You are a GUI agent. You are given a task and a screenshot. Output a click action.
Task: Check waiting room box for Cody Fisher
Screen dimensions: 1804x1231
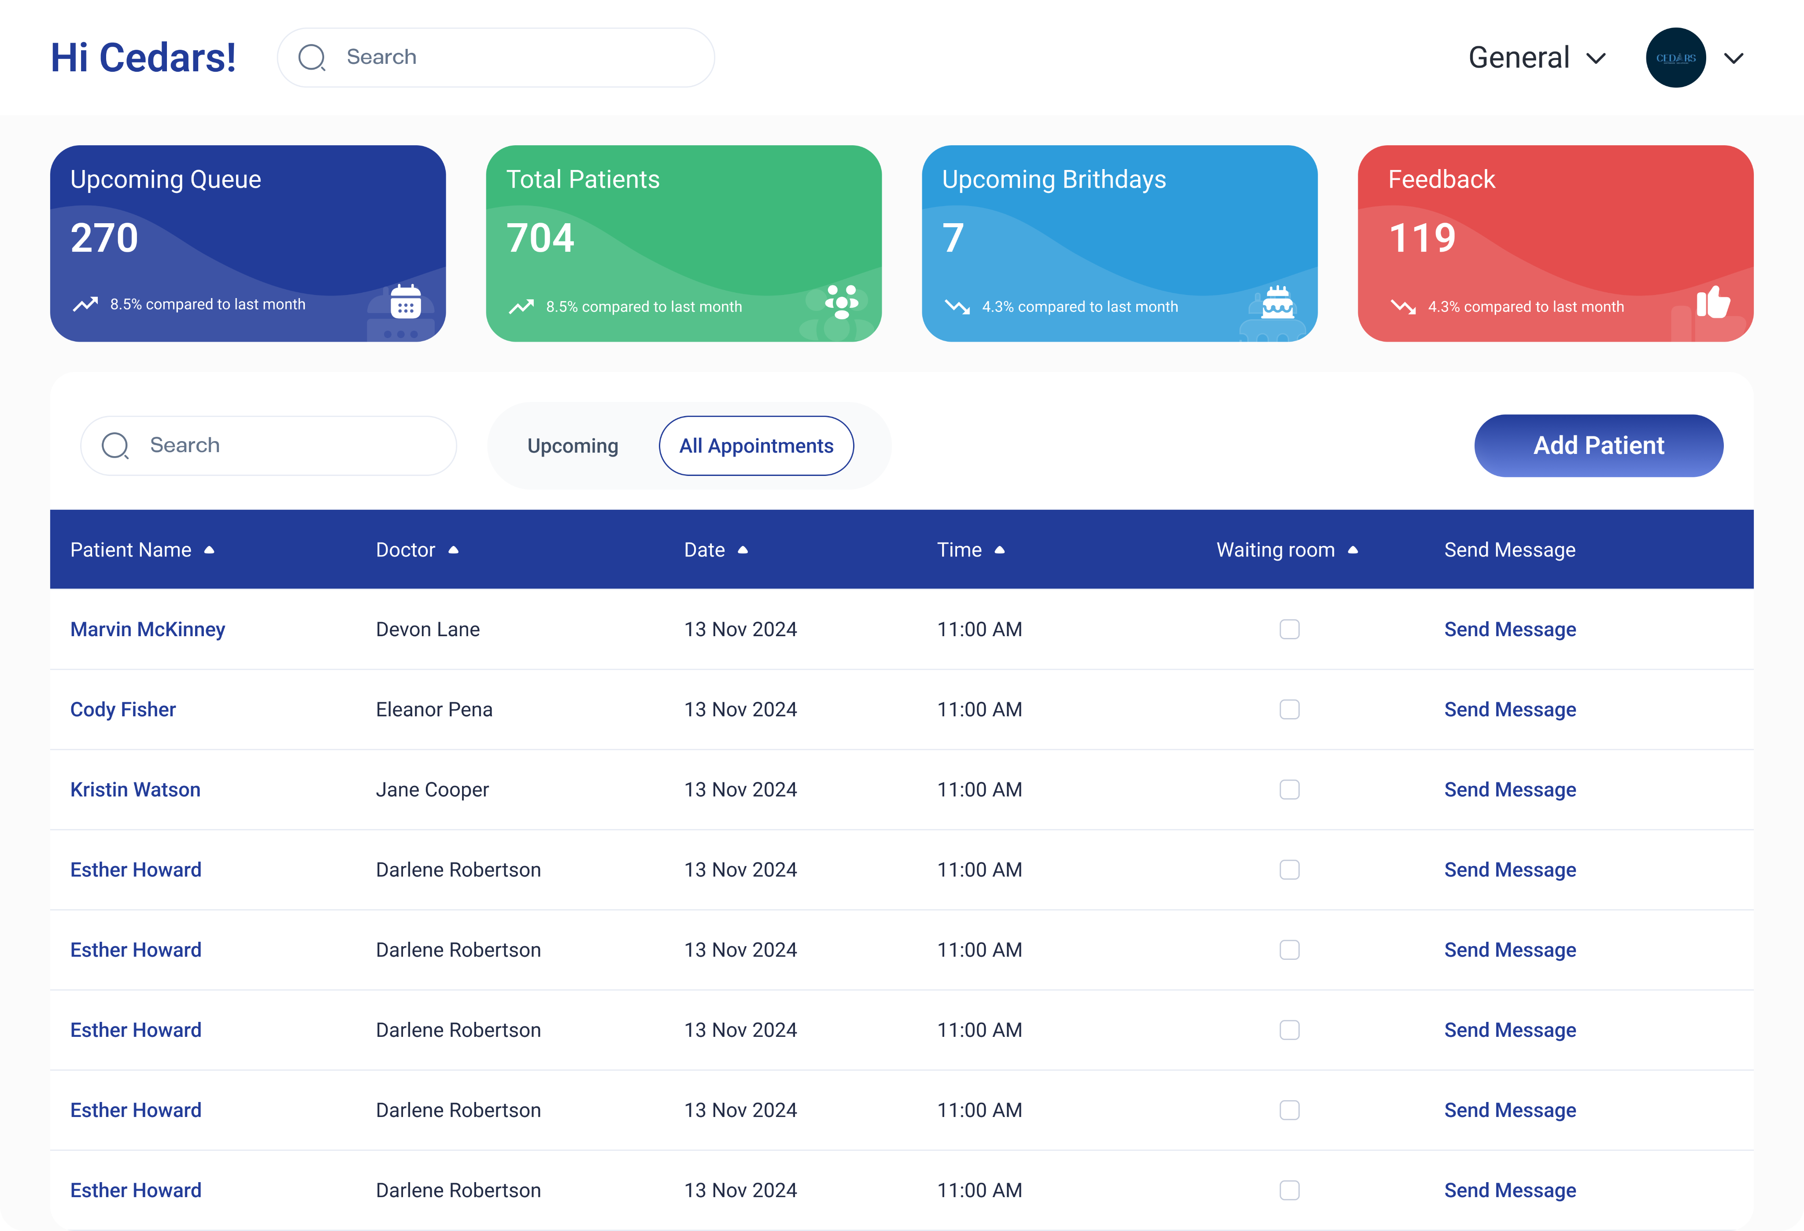pos(1289,709)
